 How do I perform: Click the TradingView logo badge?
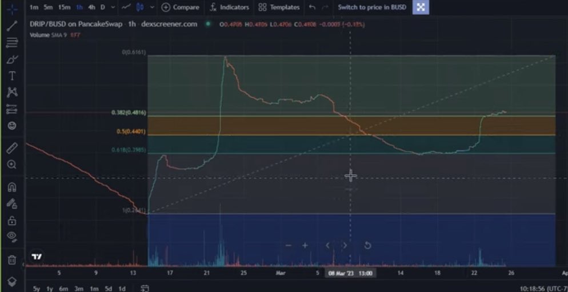[x=37, y=257]
